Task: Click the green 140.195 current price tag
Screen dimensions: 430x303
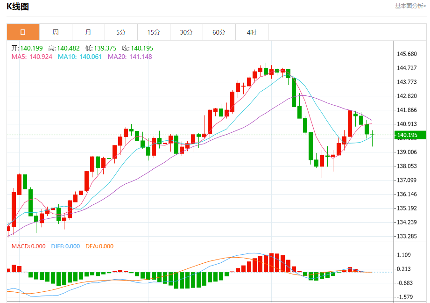Action: [x=409, y=135]
